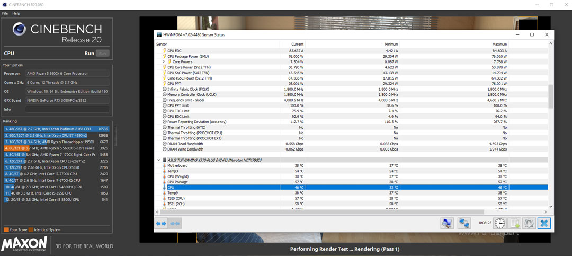572x256 pixels.
Task: Select the Power Reporting Deviation (Accuracy) row
Action: pos(352,122)
